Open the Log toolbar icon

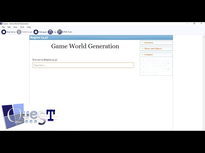pos(50,32)
